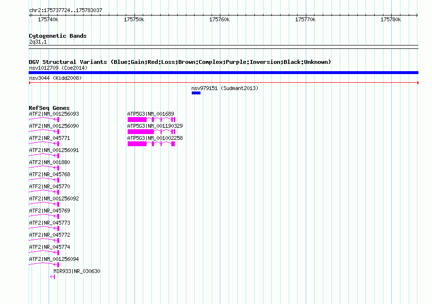This screenshot has height=304, width=432.
Task: Click the ATF2|NR_045768 transcript glyph
Action: point(44,180)
